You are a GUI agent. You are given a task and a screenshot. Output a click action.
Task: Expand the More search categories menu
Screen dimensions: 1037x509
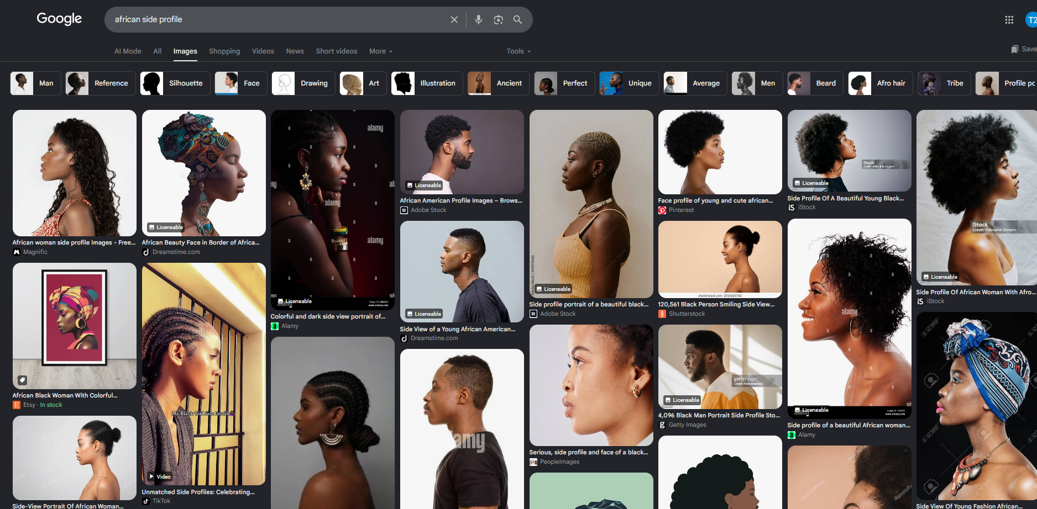click(x=381, y=51)
